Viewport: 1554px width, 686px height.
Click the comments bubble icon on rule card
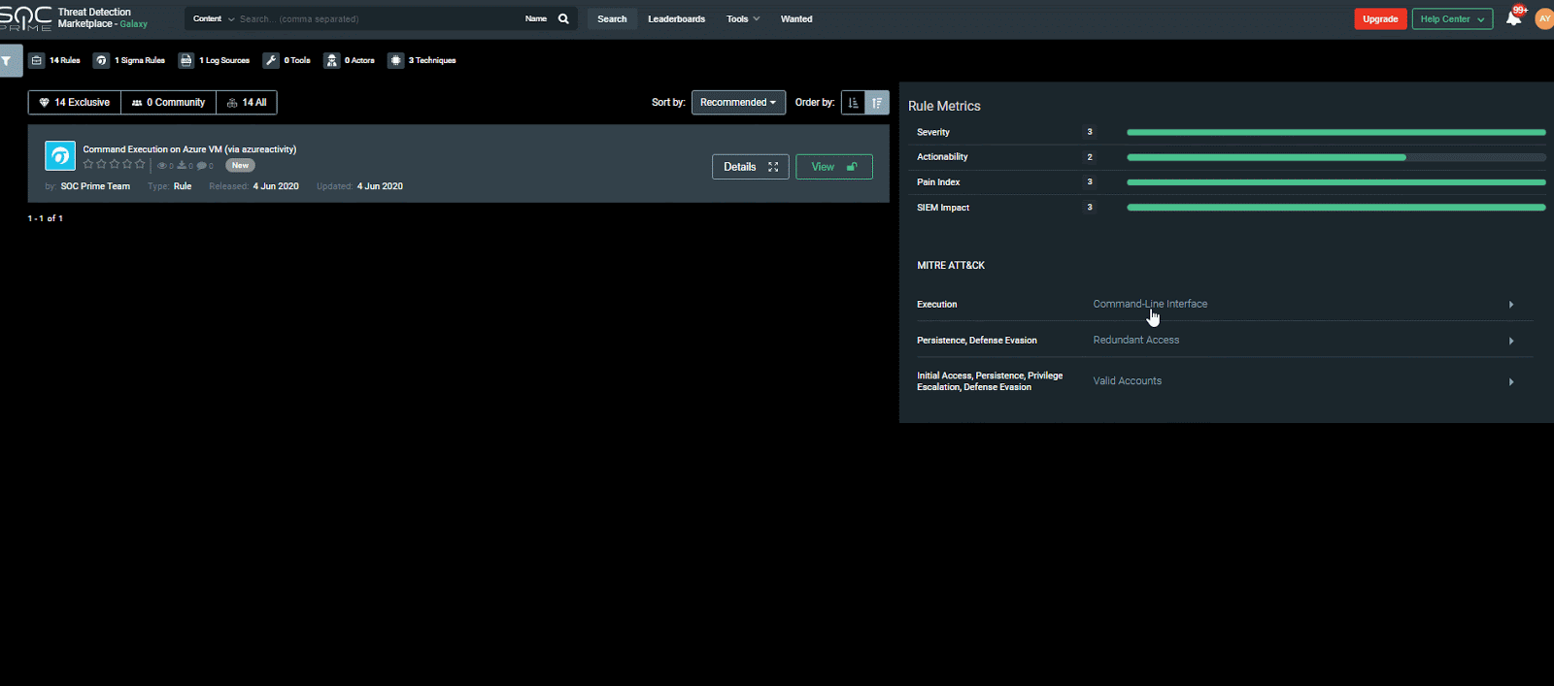click(x=202, y=166)
